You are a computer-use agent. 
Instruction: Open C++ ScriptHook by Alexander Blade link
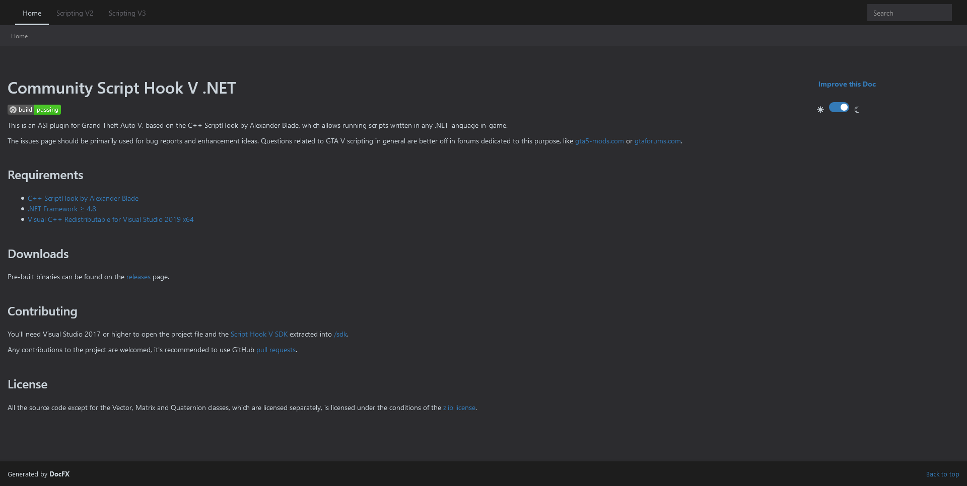pos(83,198)
